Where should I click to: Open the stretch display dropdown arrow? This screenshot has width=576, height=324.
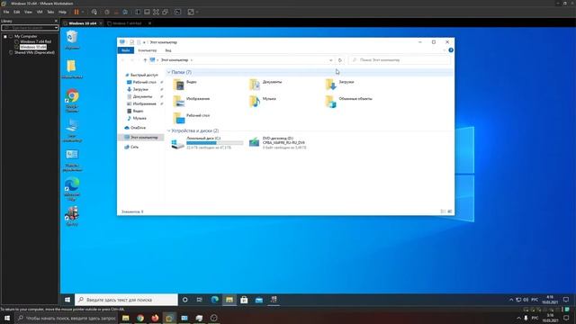197,12
